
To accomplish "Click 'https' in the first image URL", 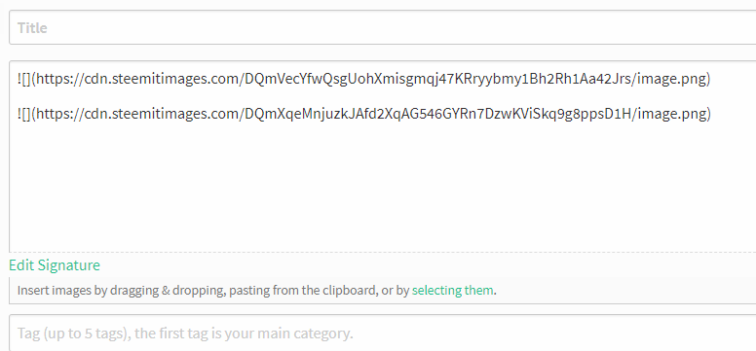I will tap(53, 79).
